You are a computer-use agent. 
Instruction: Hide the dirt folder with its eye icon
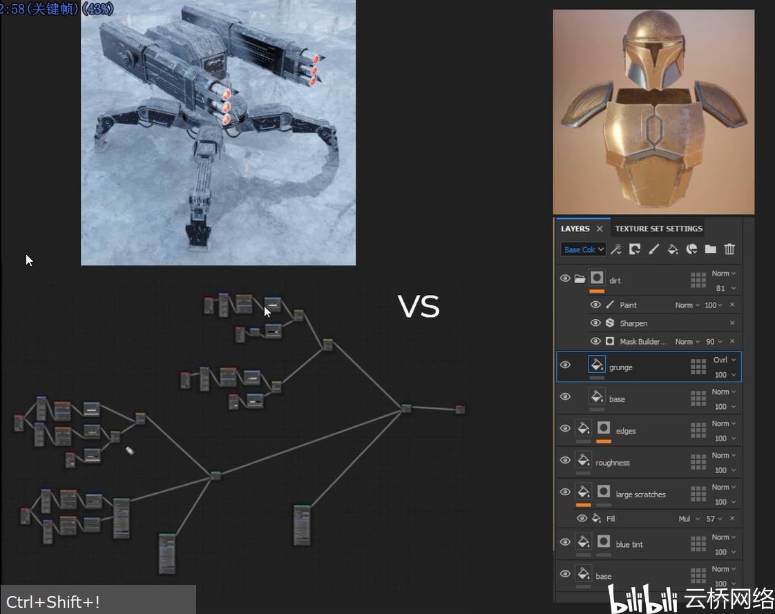[x=565, y=278]
